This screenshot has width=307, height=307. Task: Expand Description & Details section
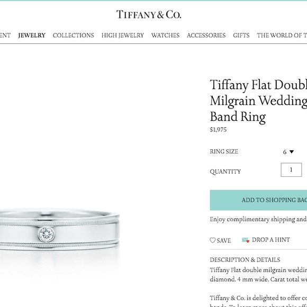click(x=245, y=259)
